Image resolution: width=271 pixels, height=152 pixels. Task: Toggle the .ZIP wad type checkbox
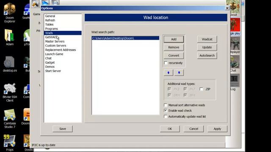point(201,89)
